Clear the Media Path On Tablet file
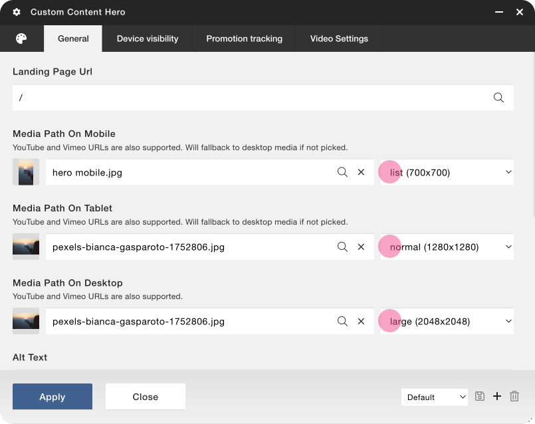This screenshot has height=424, width=535. 361,247
